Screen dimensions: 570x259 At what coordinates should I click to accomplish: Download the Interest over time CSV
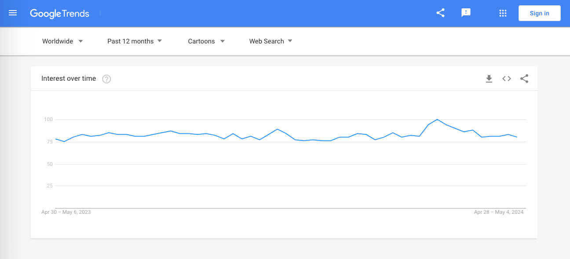click(489, 79)
